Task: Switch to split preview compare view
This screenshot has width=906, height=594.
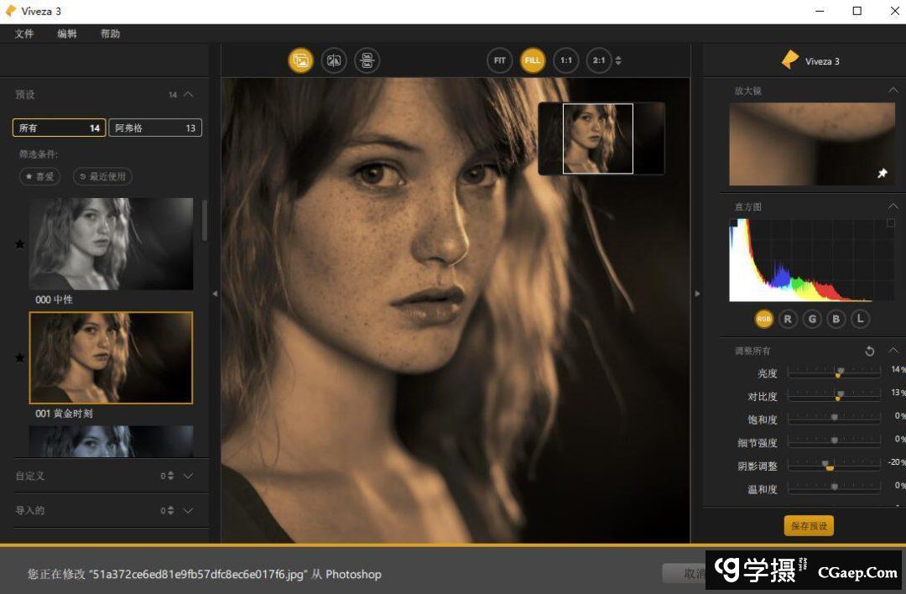Action: click(x=334, y=60)
